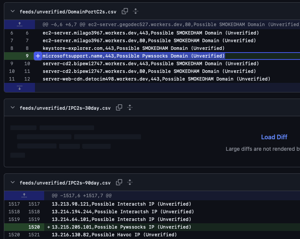The height and width of the screenshot is (239, 300).
Task: Collapse the IPC2s-30day.csv file diff
Action: [x=13, y=107]
